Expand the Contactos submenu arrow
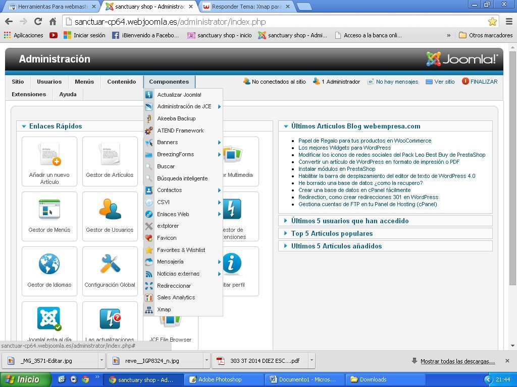Screen dimensions: 517x387 point(219,190)
